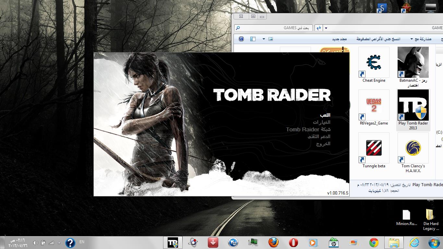Click النسخ على الأقراص المضغوطة burn button
Image resolution: width=443 pixels, height=249 pixels.
coord(378,39)
